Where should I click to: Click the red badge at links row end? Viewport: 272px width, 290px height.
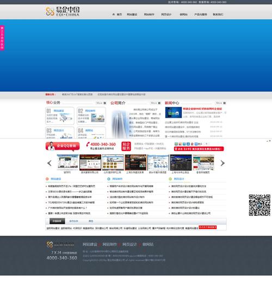[x=207, y=227]
